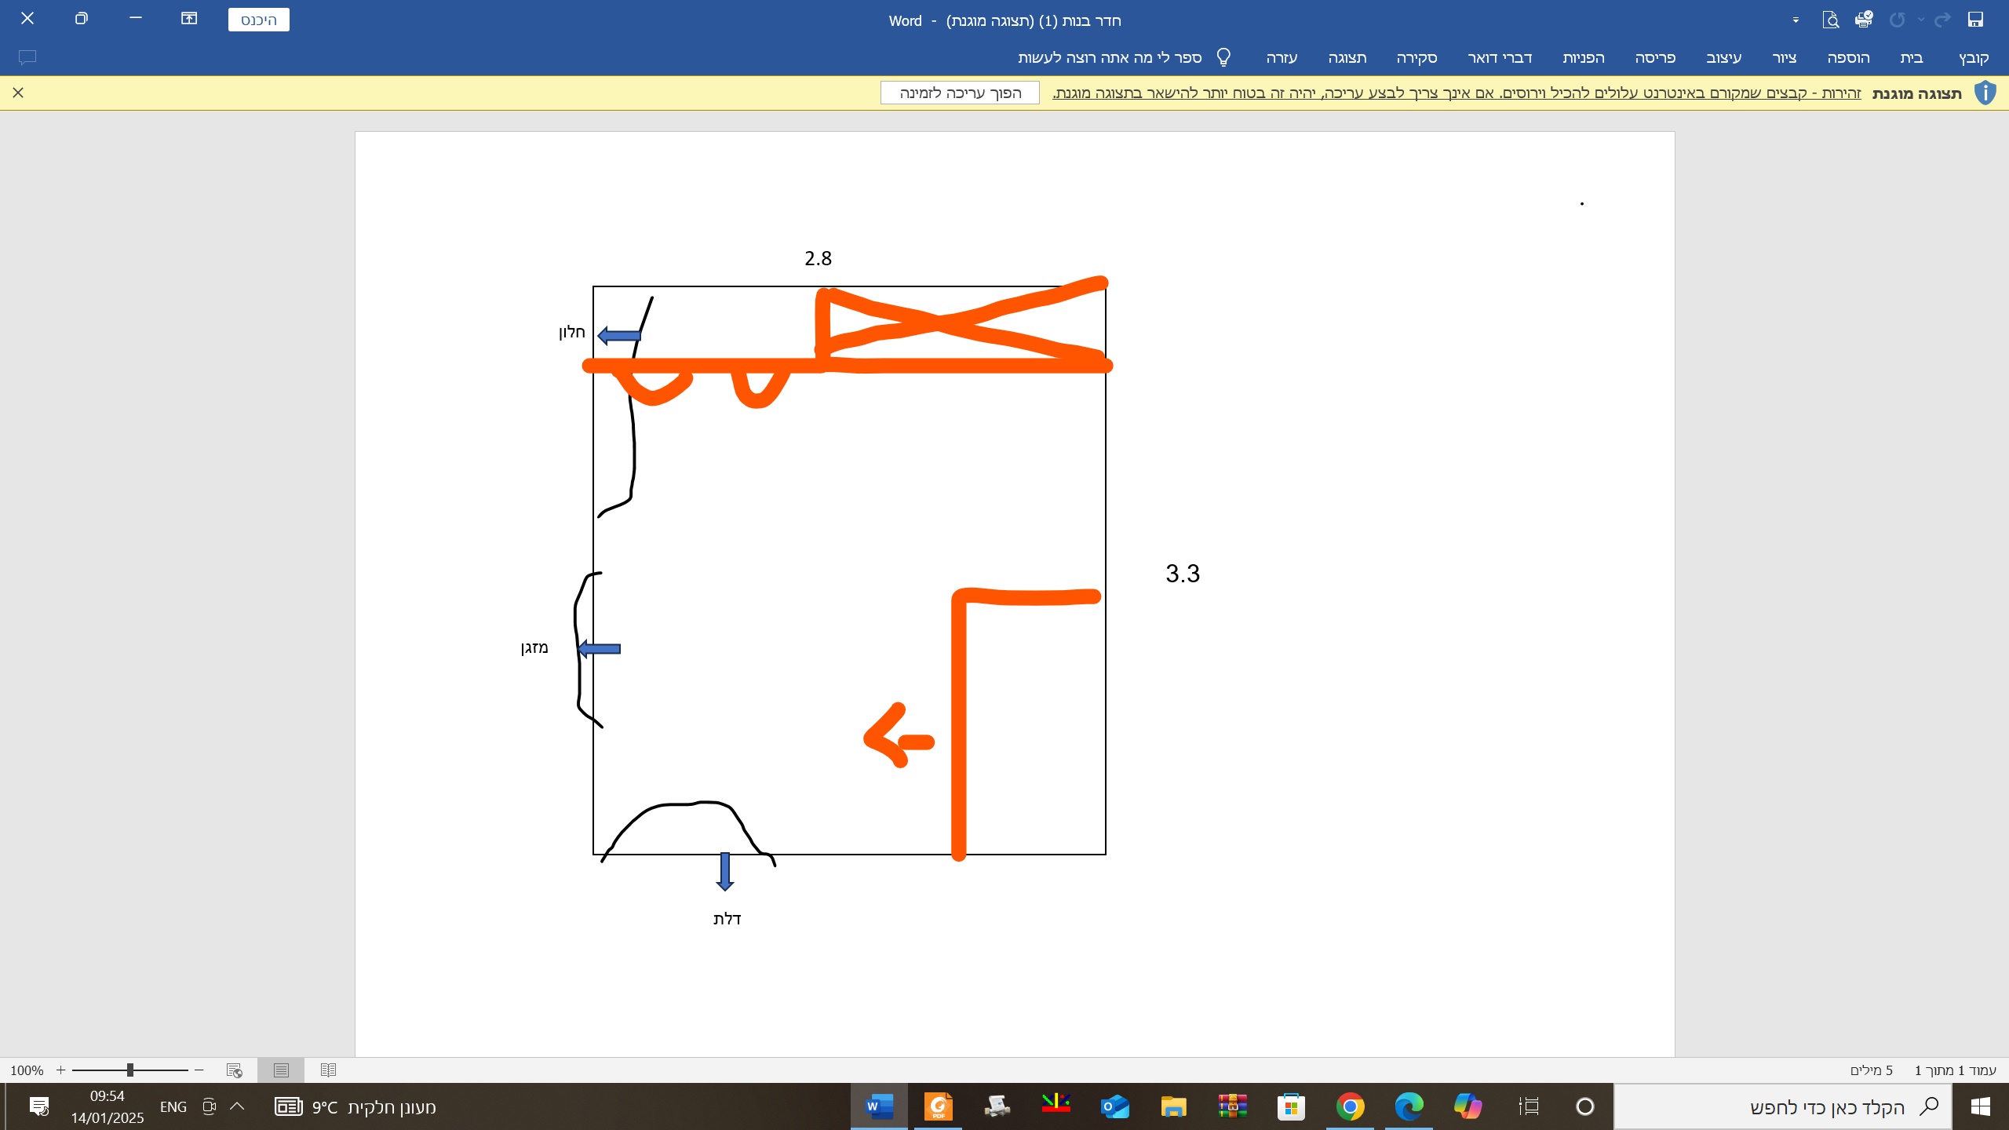2009x1130 pixels.
Task: Click the zoom in plus icon
Action: (60, 1070)
